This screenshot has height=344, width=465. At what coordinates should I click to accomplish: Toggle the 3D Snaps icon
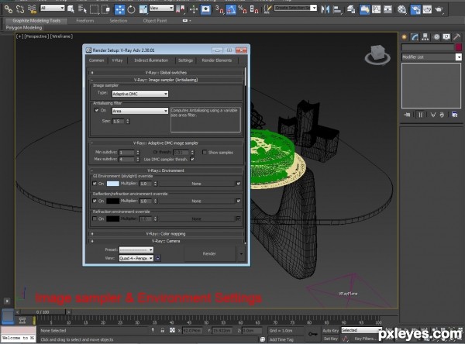[219, 9]
